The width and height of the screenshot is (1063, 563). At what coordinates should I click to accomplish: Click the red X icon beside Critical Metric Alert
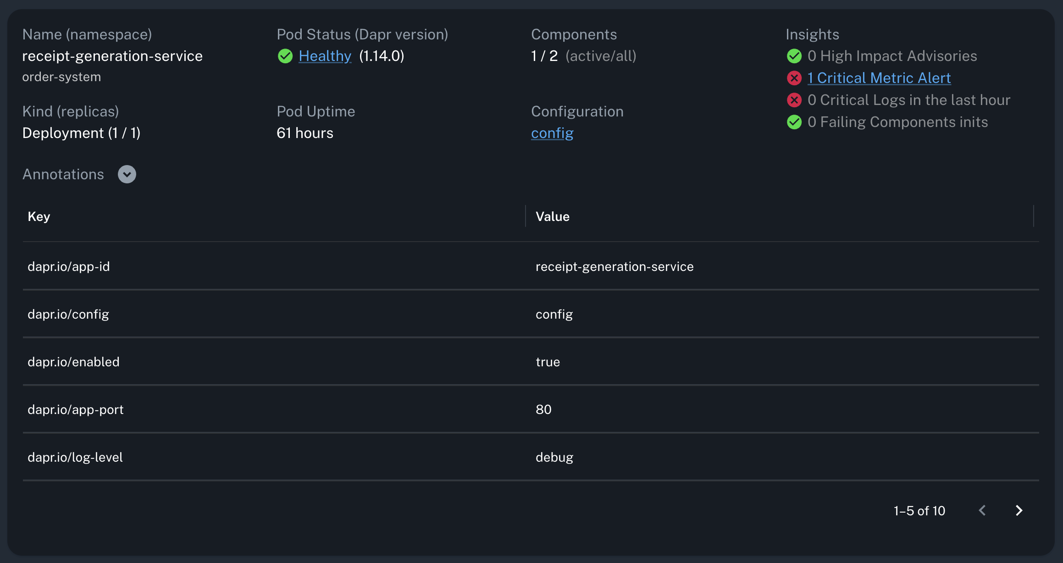[x=794, y=78]
